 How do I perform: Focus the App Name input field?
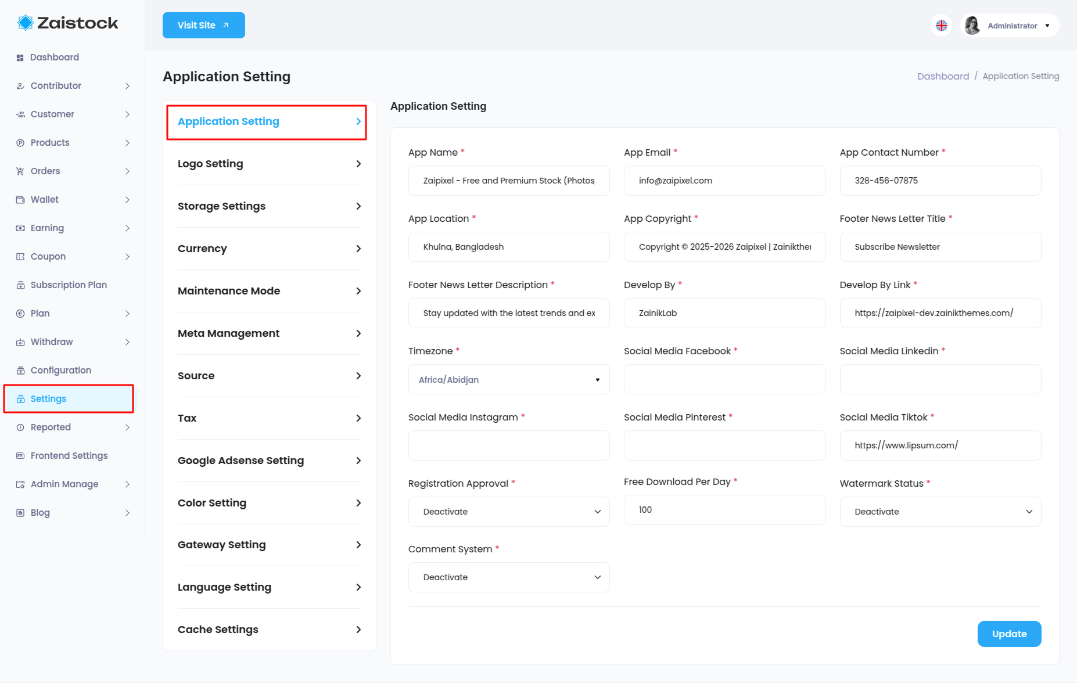pos(509,181)
